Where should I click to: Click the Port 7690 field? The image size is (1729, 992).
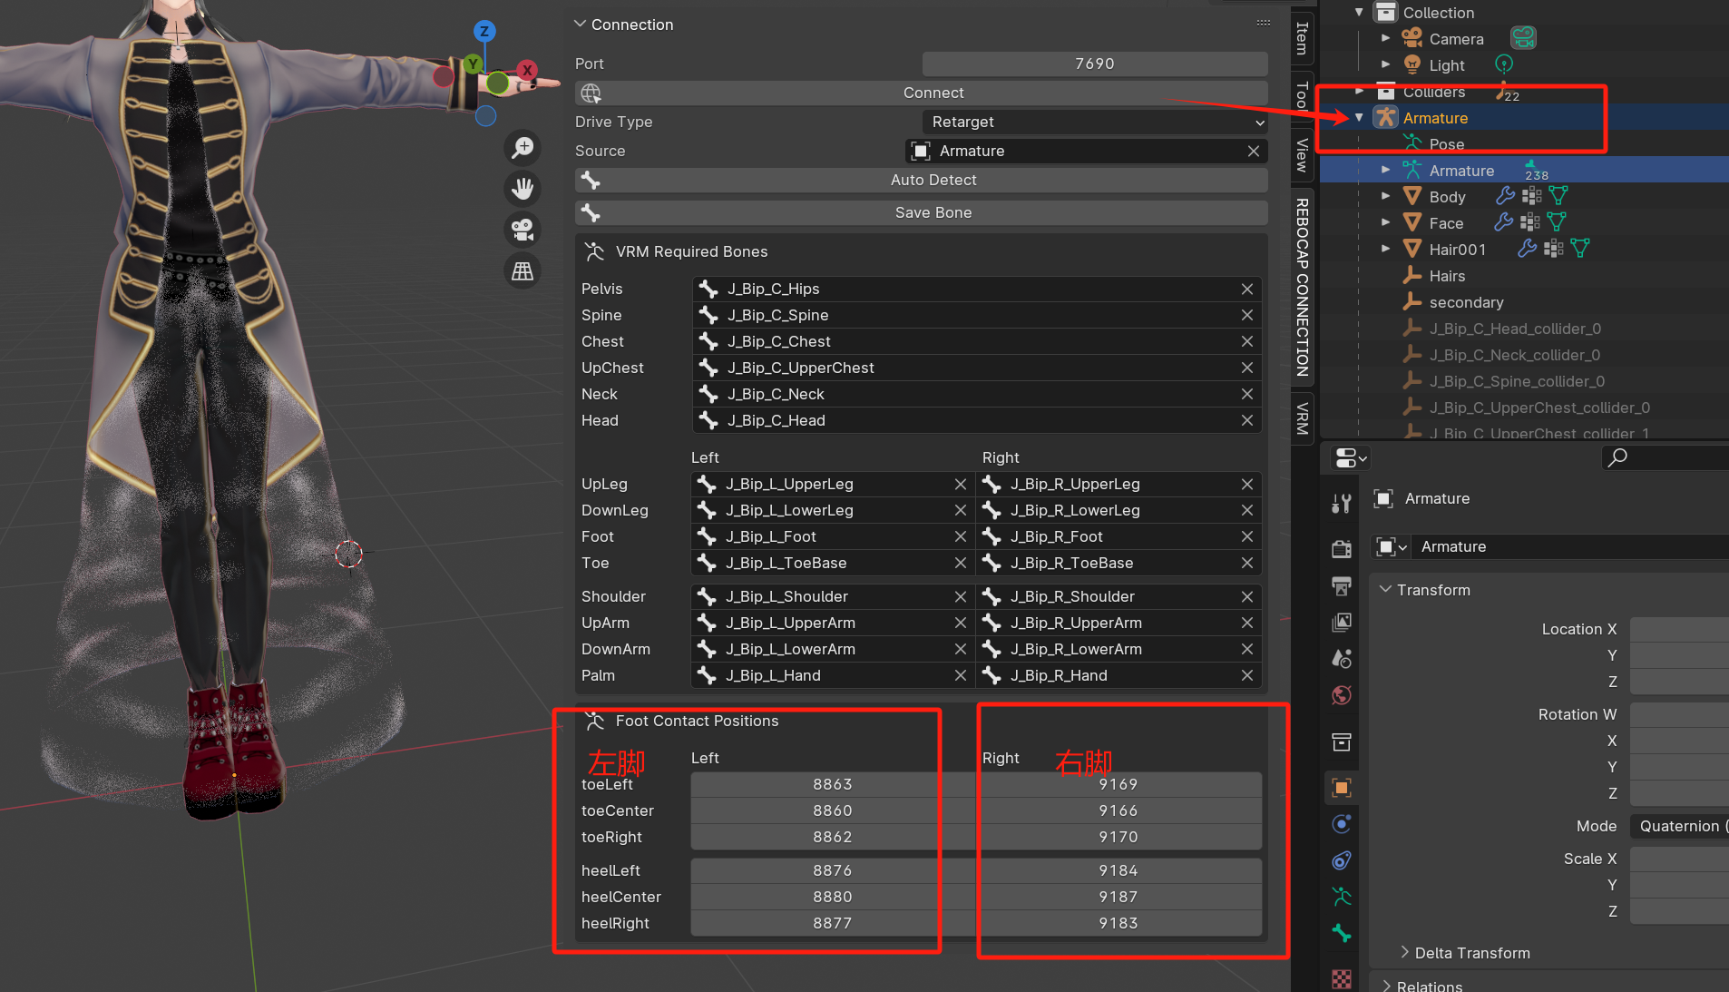[1095, 64]
